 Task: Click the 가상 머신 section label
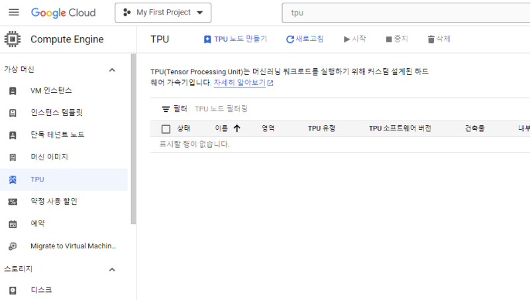pyautogui.click(x=19, y=70)
